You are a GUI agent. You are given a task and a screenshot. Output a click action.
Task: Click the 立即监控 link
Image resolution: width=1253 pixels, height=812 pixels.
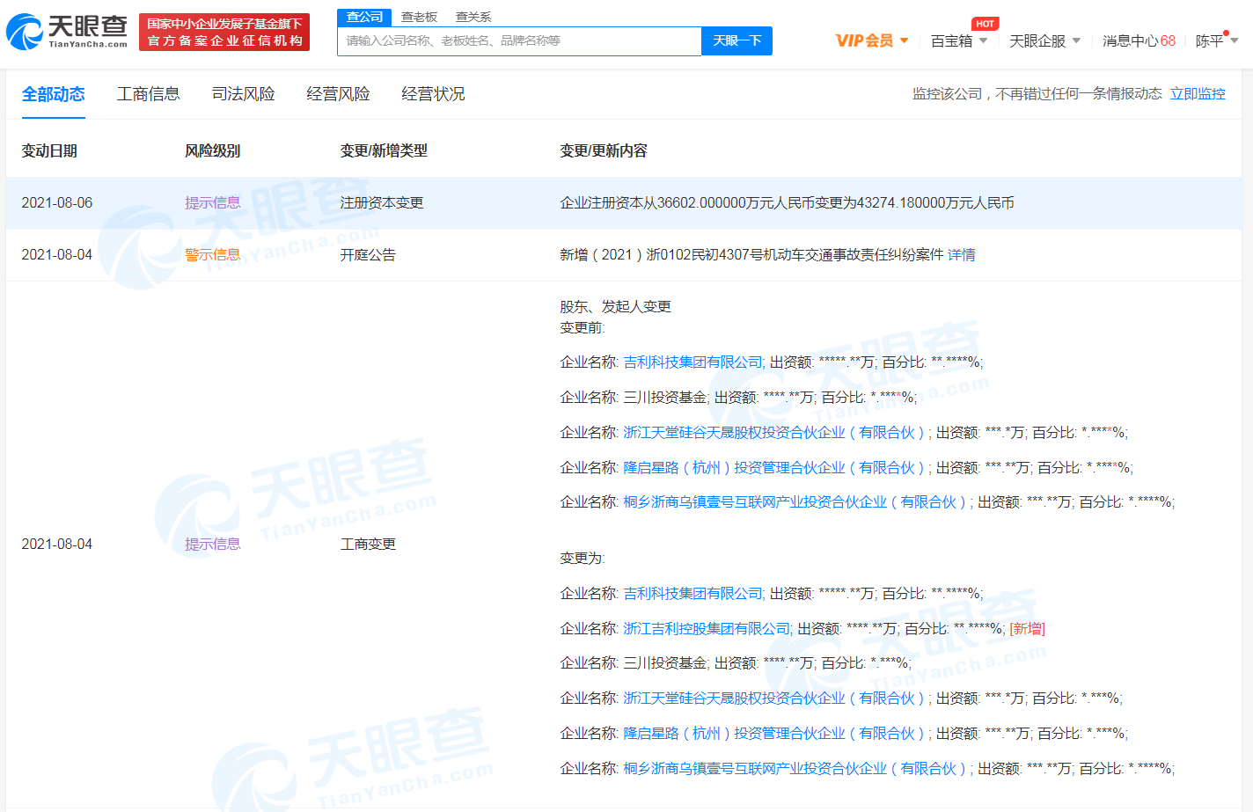pos(1198,94)
